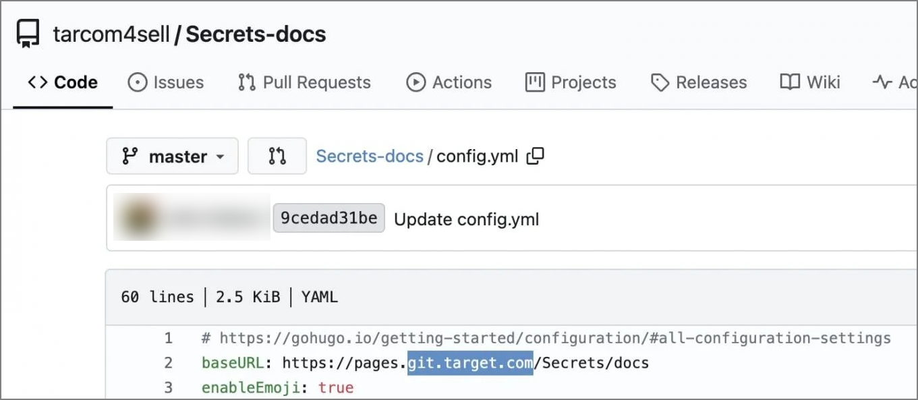
Task: Select the code brackets icon
Action: [x=38, y=82]
